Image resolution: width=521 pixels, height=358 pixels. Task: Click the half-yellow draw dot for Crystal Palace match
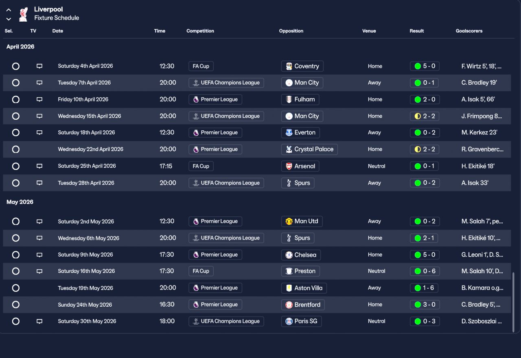(x=417, y=149)
